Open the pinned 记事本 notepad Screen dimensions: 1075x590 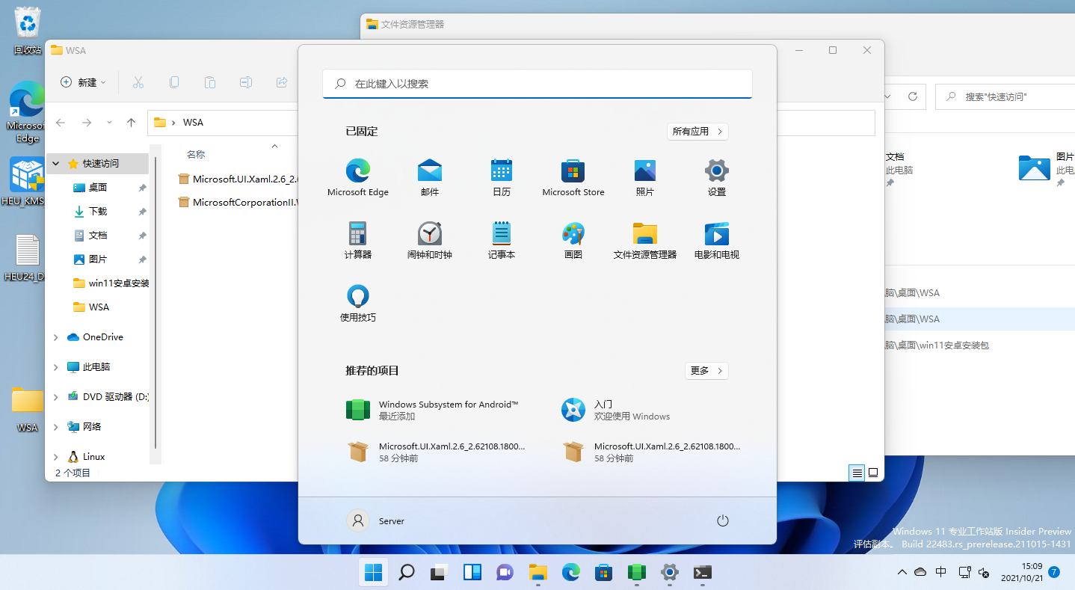point(502,240)
